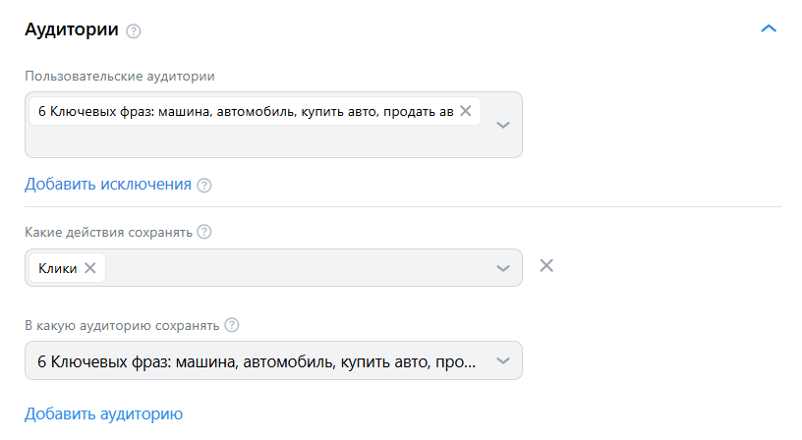Click the Добавить аудиторию link
The height and width of the screenshot is (440, 802).
coord(103,413)
